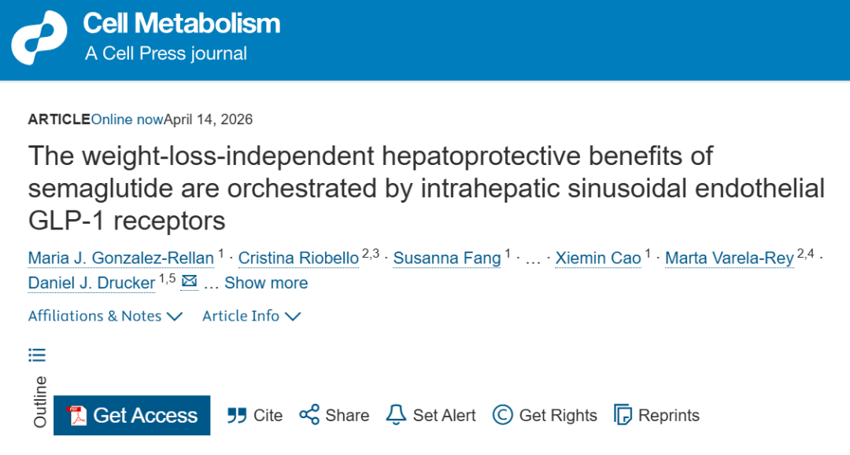Viewport: 850px width, 455px height.
Task: Open author Maria J. Gonzalez-Rellan link
Action: click(120, 259)
